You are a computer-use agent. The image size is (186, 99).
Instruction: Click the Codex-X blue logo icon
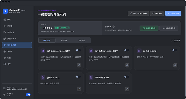(5, 11)
